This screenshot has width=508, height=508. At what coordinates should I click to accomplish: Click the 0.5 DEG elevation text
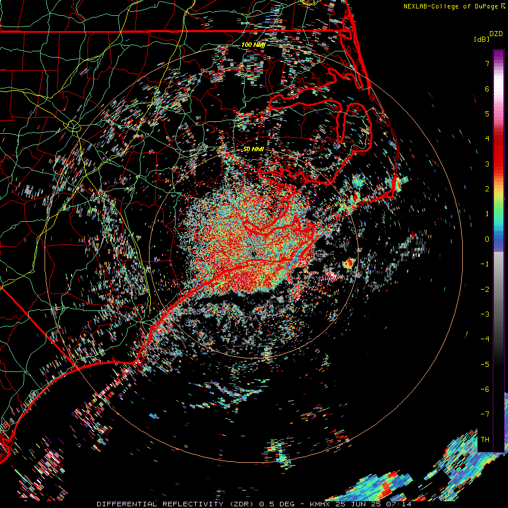(277, 504)
